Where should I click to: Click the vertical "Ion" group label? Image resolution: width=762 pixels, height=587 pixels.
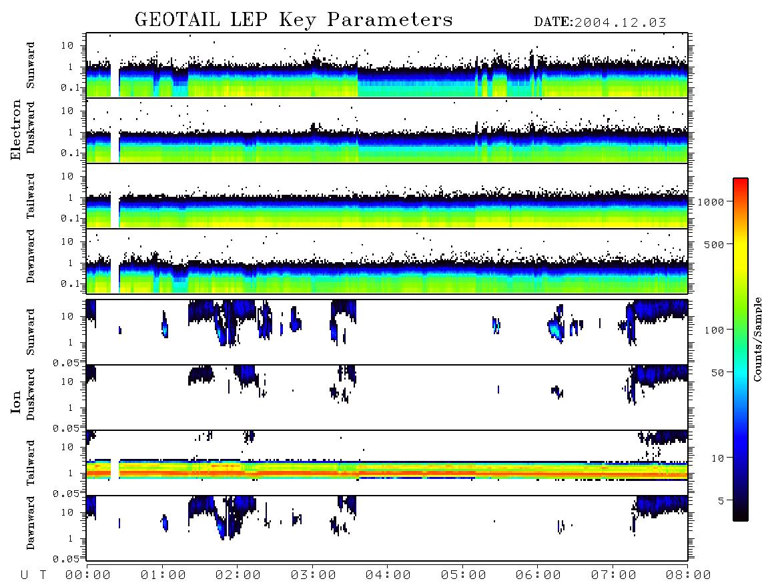point(16,402)
